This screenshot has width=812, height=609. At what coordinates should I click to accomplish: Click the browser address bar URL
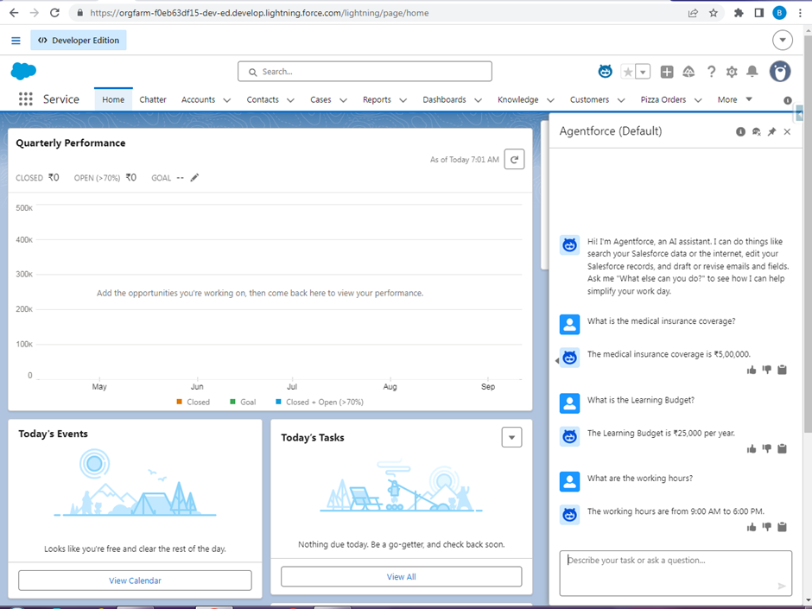pos(259,13)
